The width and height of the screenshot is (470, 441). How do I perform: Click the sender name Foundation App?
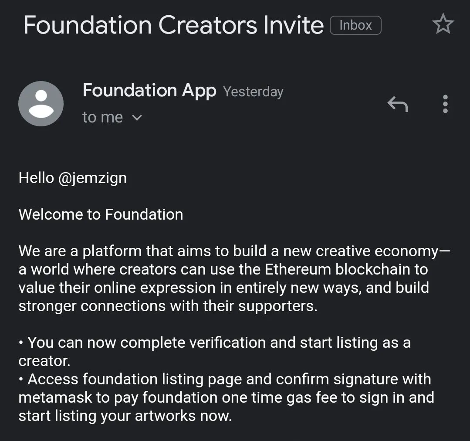tap(149, 91)
